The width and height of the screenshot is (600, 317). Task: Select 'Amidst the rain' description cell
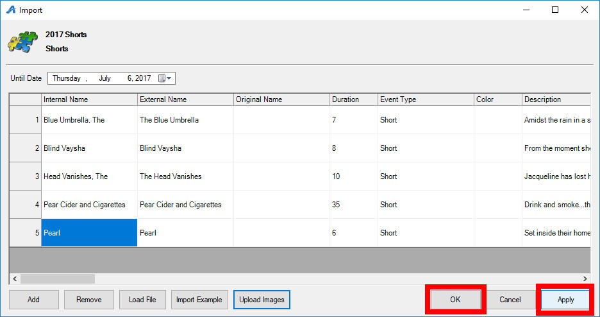[556, 120]
